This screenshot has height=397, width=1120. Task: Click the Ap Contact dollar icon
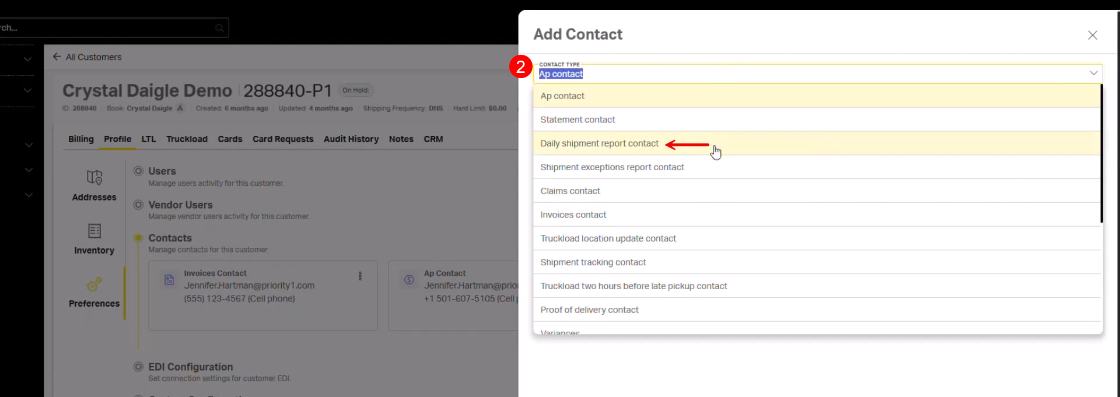(409, 280)
